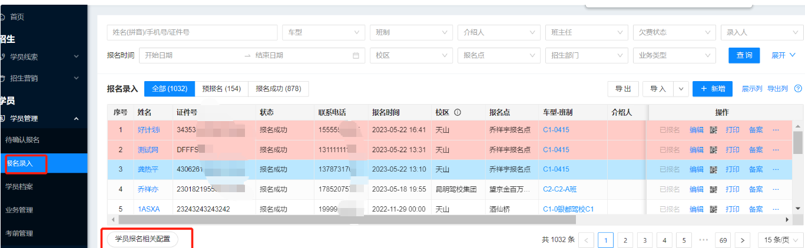This screenshot has width=805, height=248.
Task: Click 编辑 link for 好计划i row
Action: (697, 130)
